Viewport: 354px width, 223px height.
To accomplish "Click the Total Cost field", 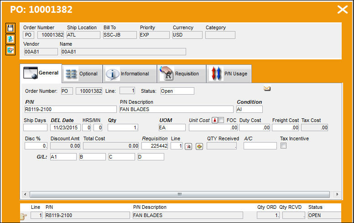I will [x=111, y=146].
